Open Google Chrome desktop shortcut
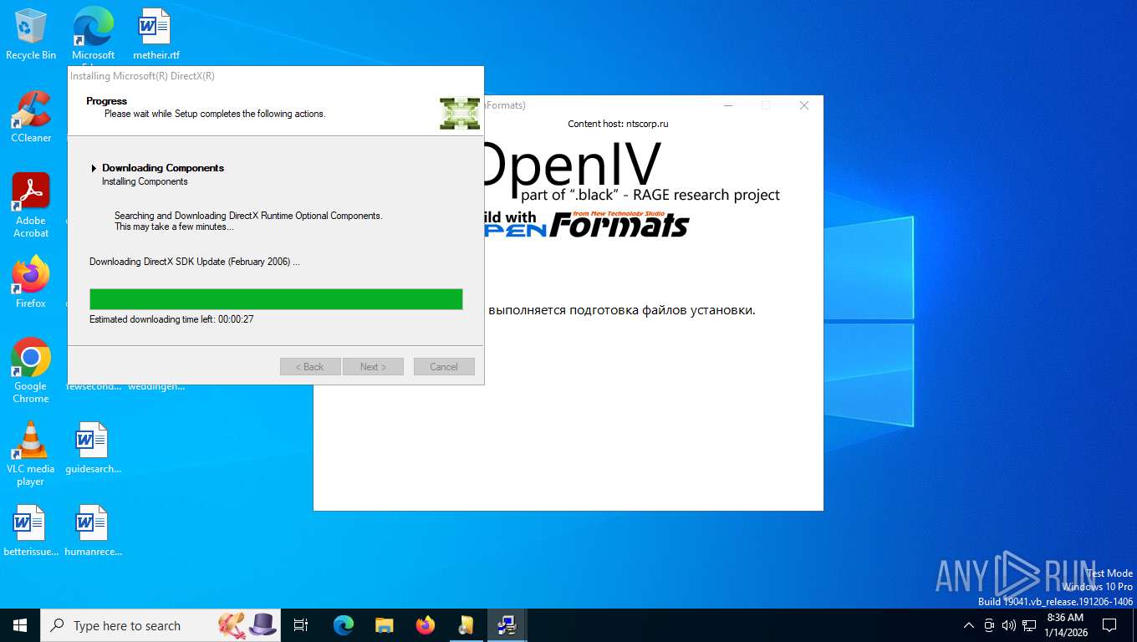Screen dimensions: 1137x642 pyautogui.click(x=31, y=370)
